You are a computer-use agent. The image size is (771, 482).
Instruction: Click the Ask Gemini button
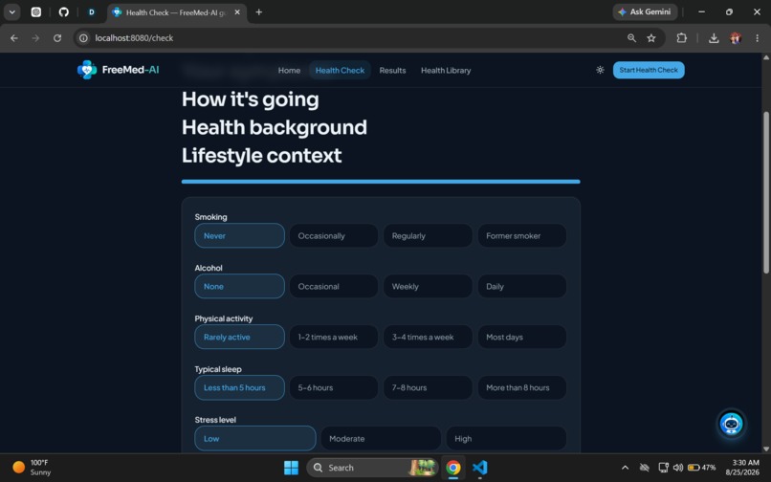[645, 11]
